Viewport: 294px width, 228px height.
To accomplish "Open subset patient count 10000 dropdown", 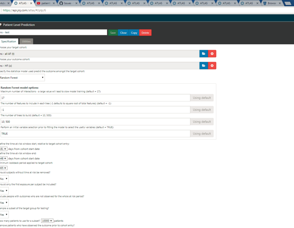I will point(47,221).
